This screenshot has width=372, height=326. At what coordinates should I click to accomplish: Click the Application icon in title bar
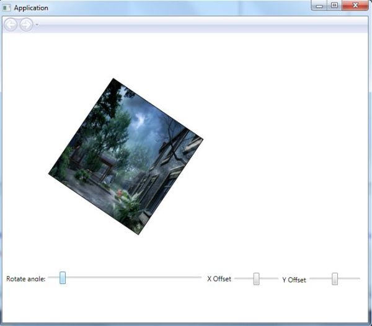coord(6,8)
